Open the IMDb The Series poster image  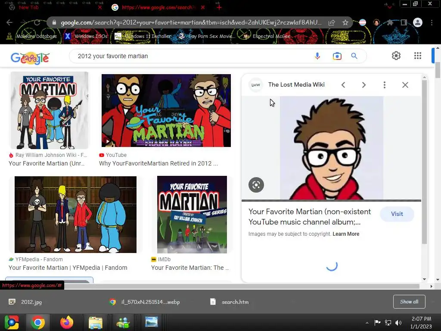(x=192, y=215)
